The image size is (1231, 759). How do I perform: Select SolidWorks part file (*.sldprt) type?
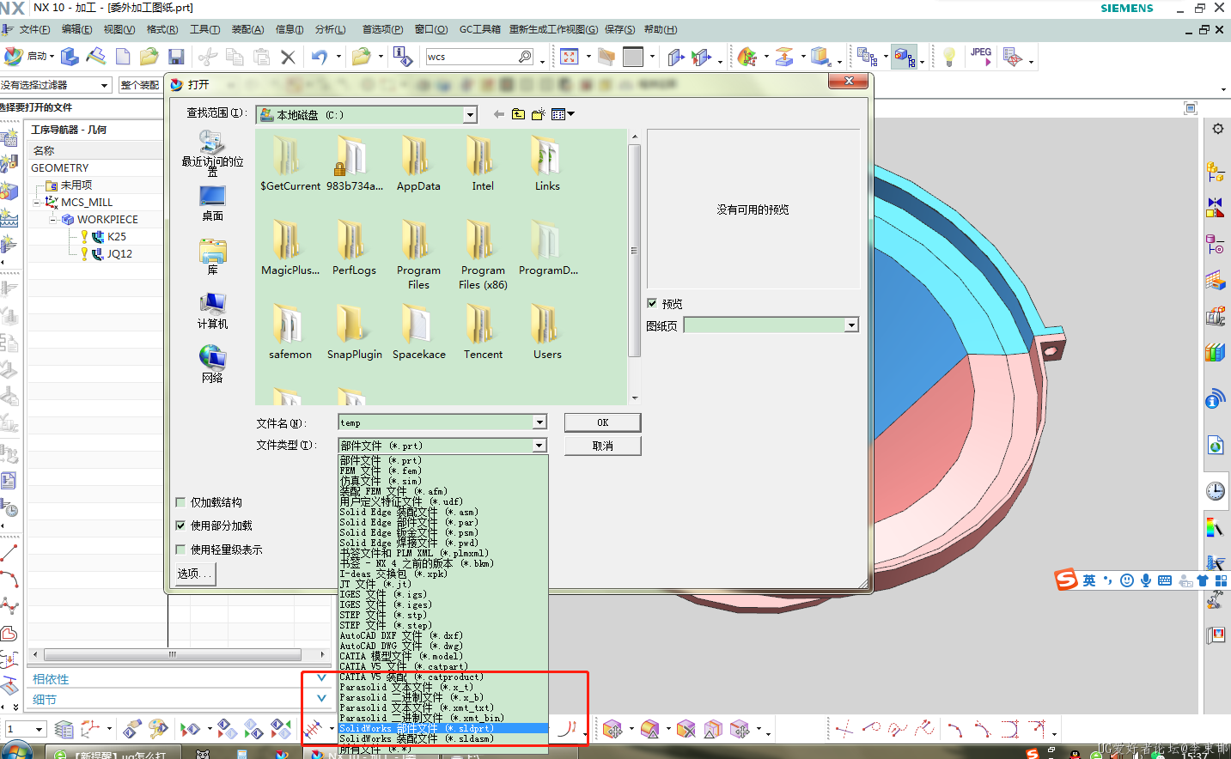coord(442,728)
